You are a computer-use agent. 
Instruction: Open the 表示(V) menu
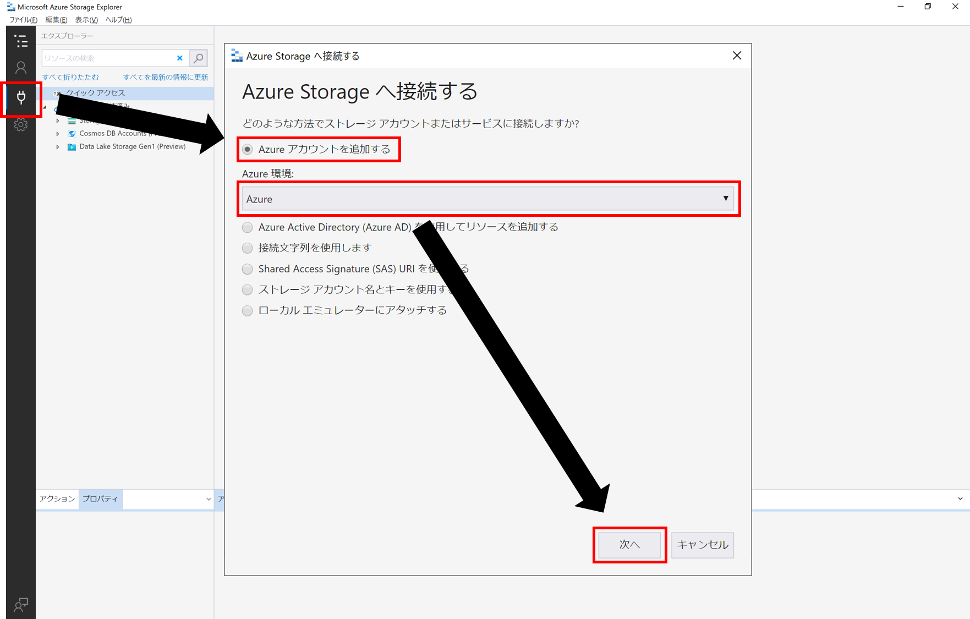(x=86, y=20)
